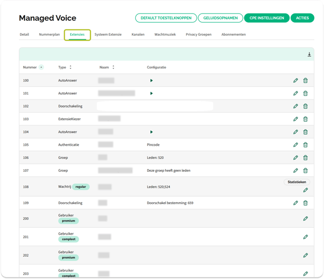Open the Default Toestelknoppen button
The height and width of the screenshot is (279, 324).
coord(166,18)
